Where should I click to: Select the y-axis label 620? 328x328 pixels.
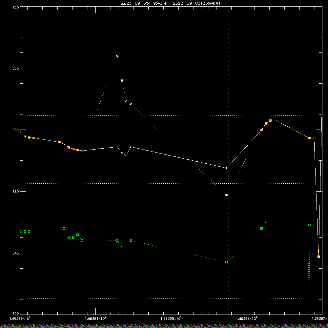point(16,8)
